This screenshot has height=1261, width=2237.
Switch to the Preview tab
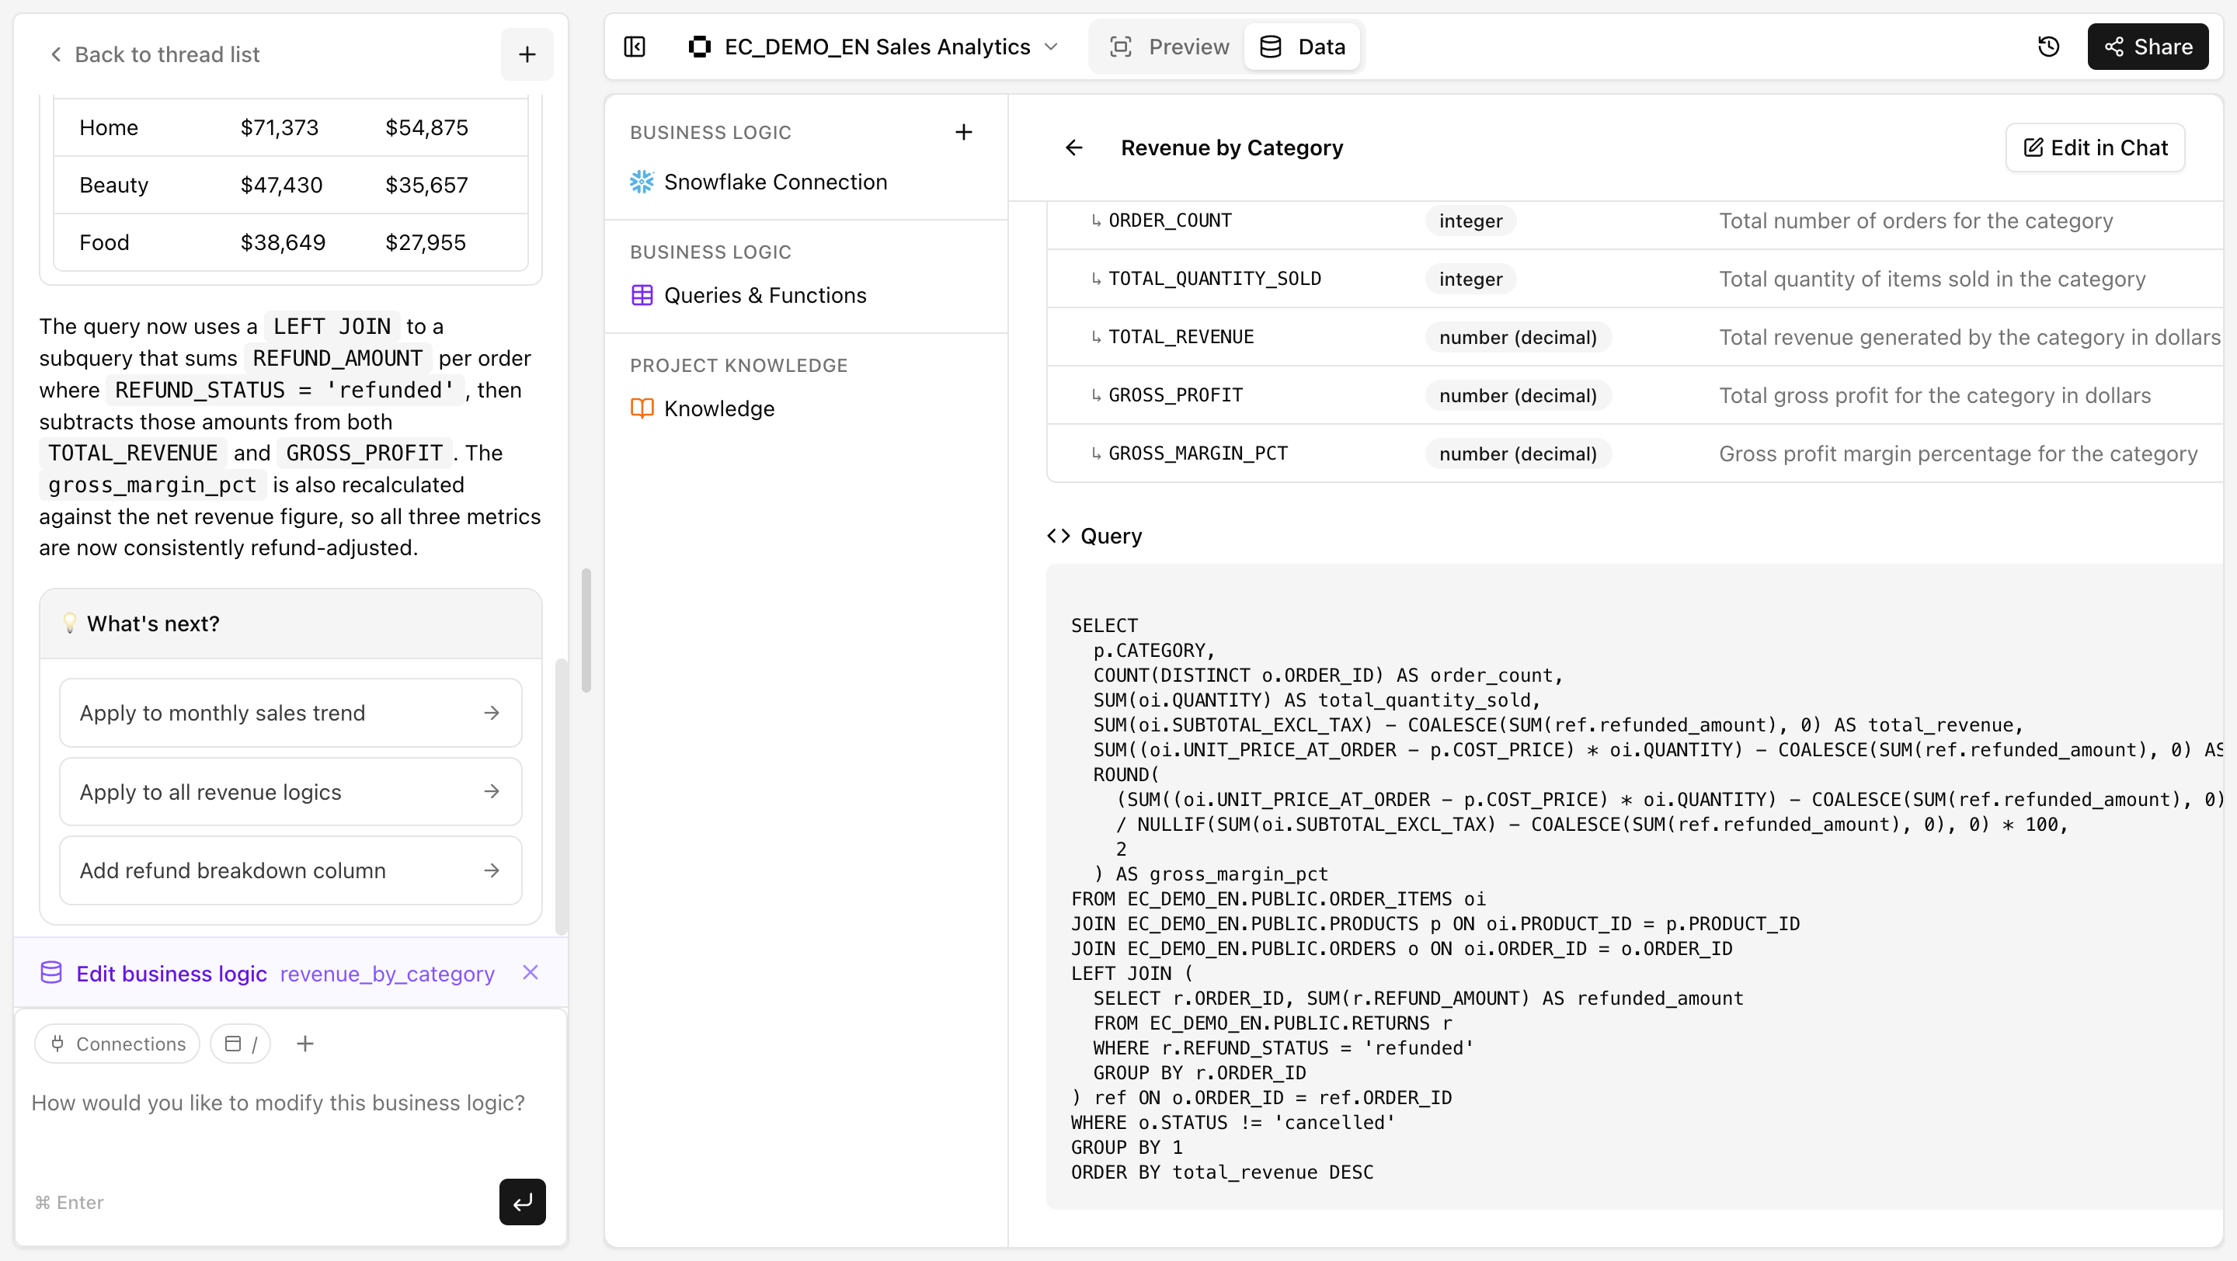pyautogui.click(x=1169, y=47)
